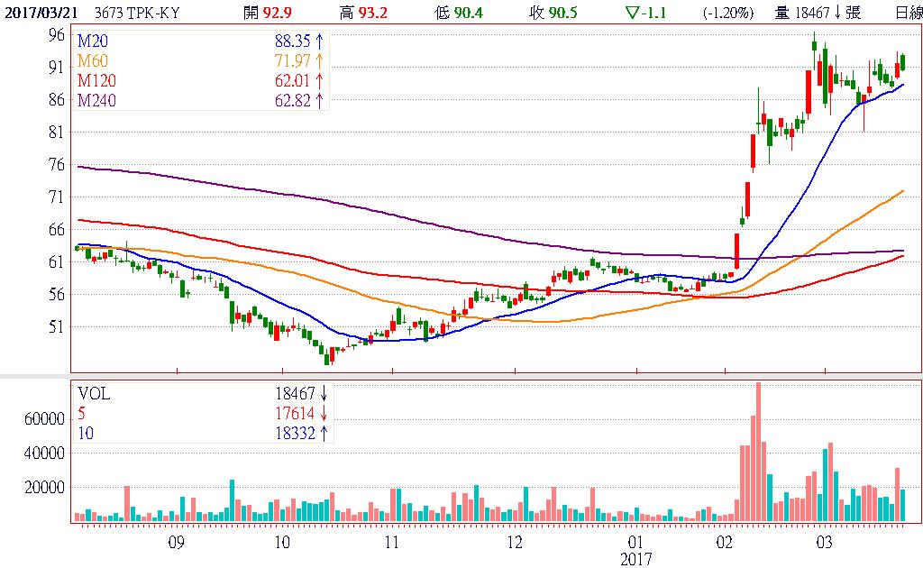This screenshot has height=568, width=923.
Task: Click the tallest volume bar in February
Action: pos(758,451)
